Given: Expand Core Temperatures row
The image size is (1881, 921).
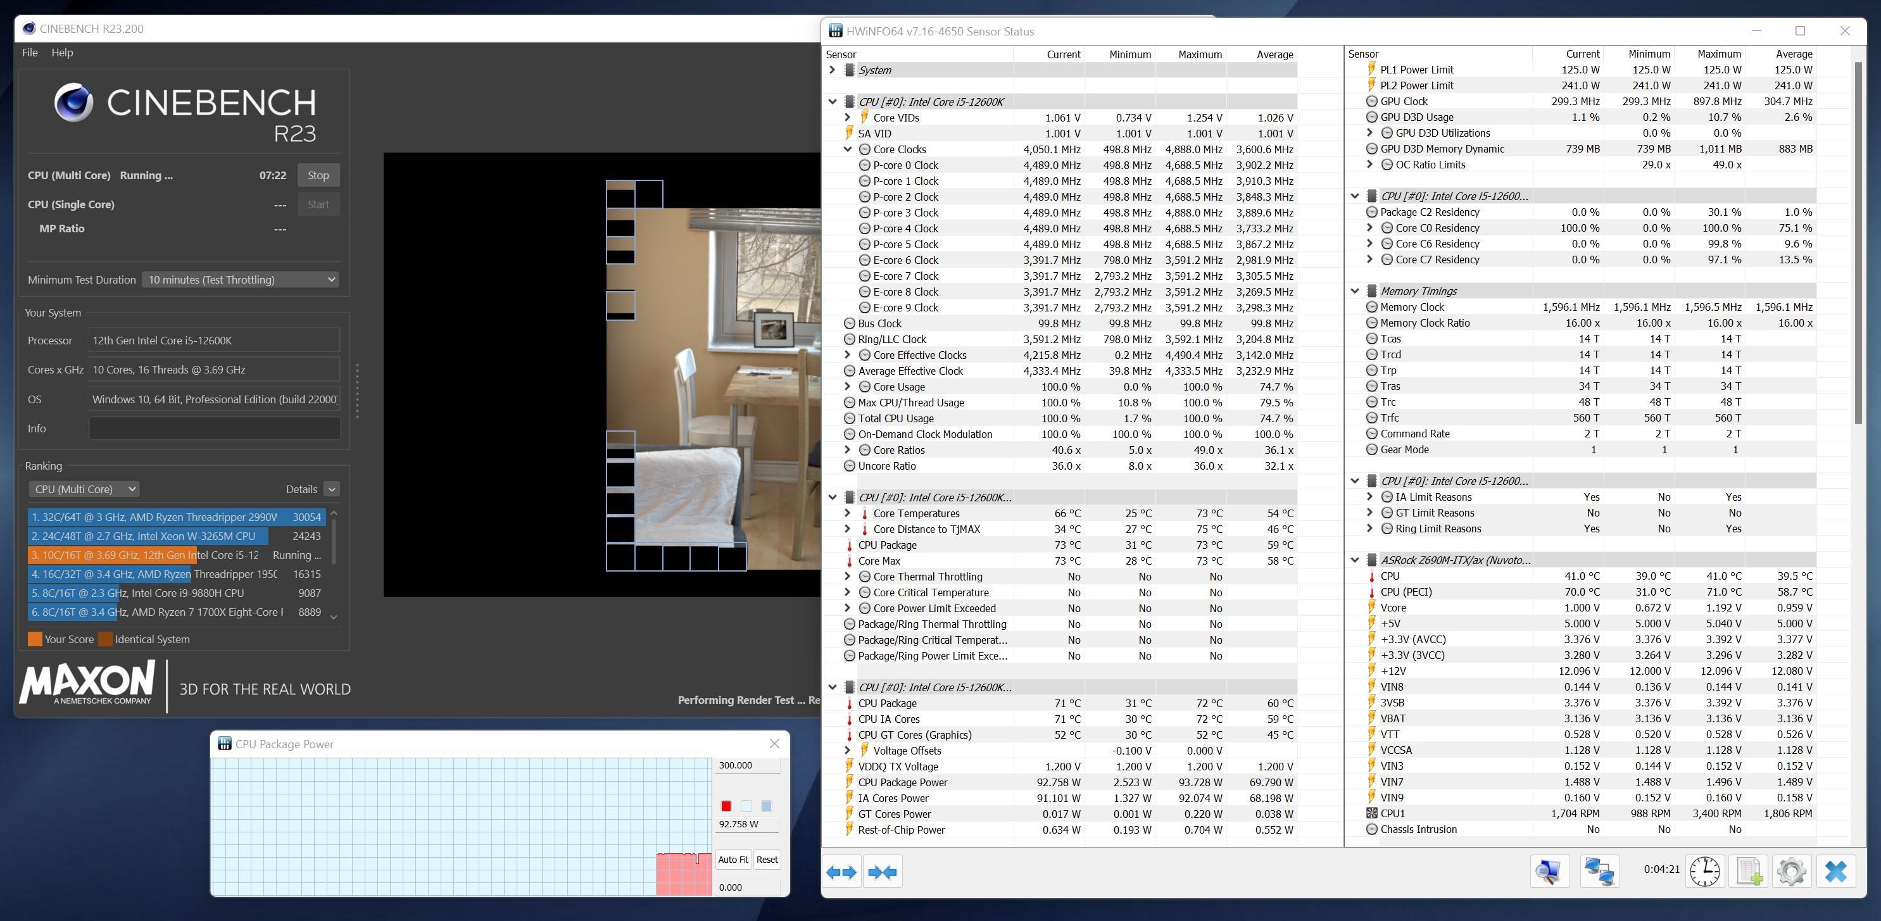Looking at the screenshot, I should (847, 513).
